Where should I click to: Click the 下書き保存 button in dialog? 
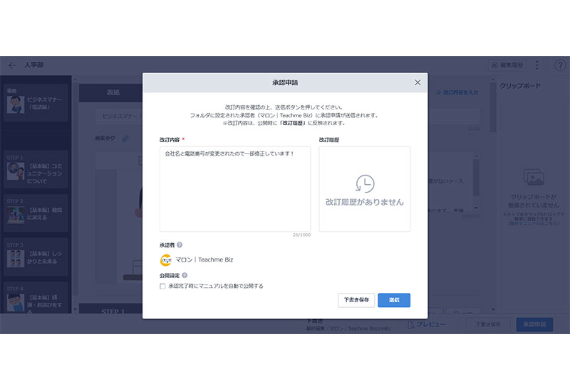click(356, 300)
